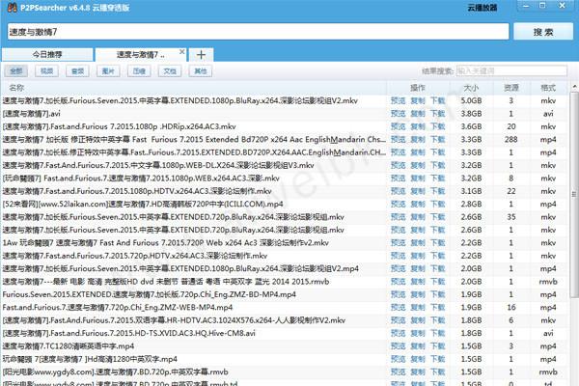The height and width of the screenshot is (386, 579).
Task: Copy link of 3.6GB HDRip mkv
Action: click(x=418, y=126)
